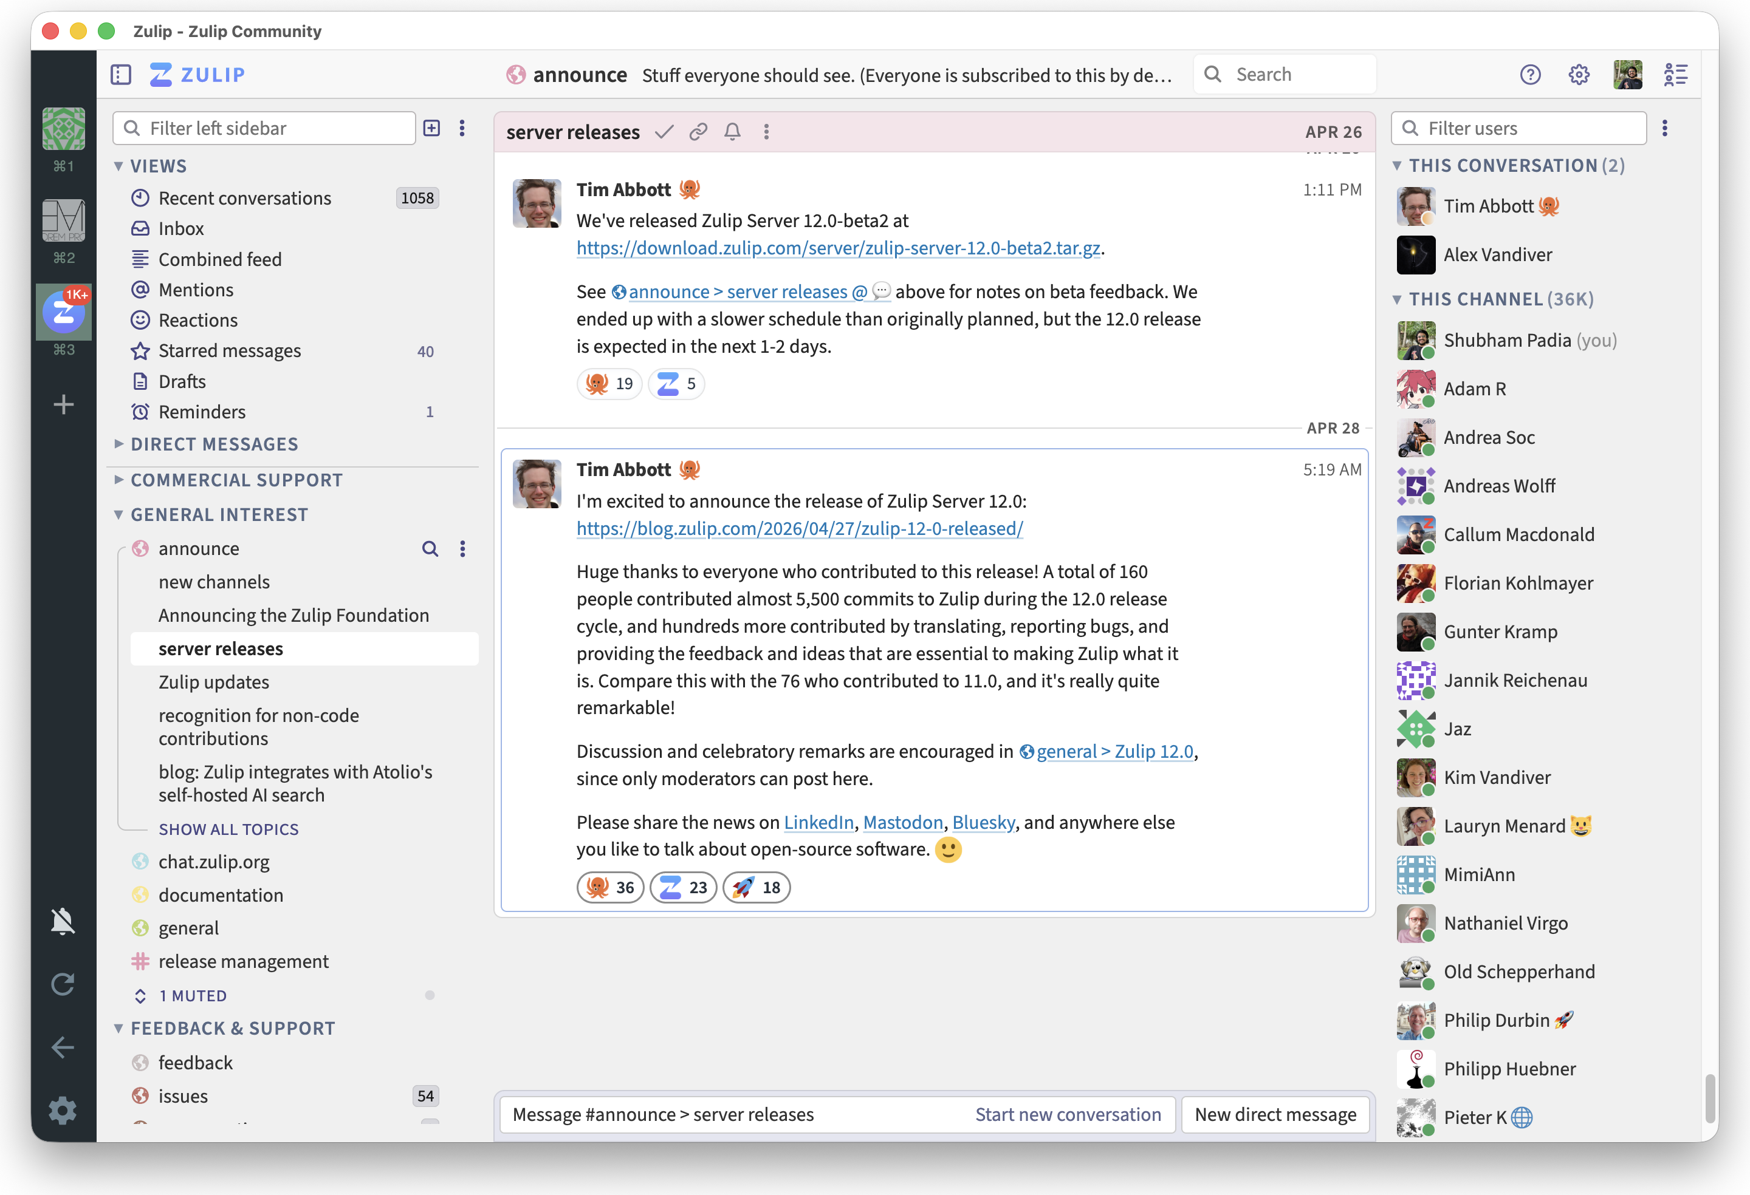Toggle notification bell for server releases topic
Viewport: 1750px width, 1195px height.
[732, 132]
